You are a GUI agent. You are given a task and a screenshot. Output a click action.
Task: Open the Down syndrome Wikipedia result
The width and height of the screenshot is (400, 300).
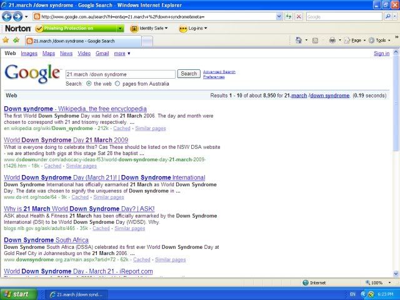pos(75,109)
